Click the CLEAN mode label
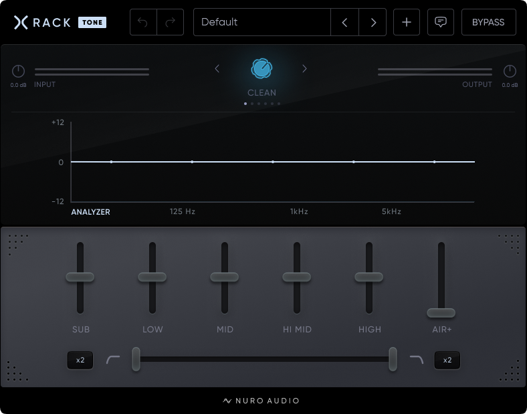527x414 pixels. click(261, 93)
